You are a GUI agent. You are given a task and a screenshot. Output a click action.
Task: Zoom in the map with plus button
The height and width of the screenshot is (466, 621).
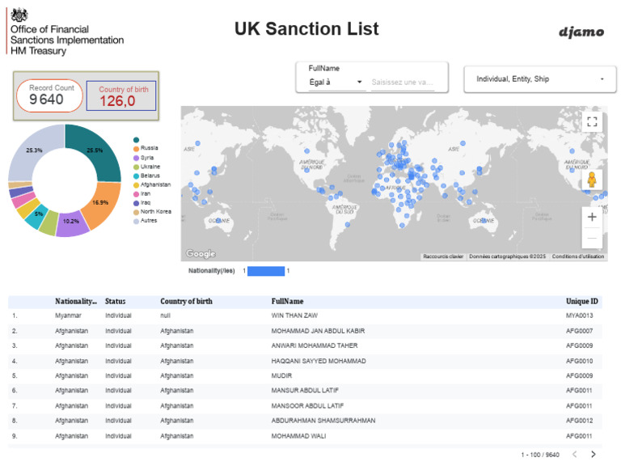click(x=592, y=217)
